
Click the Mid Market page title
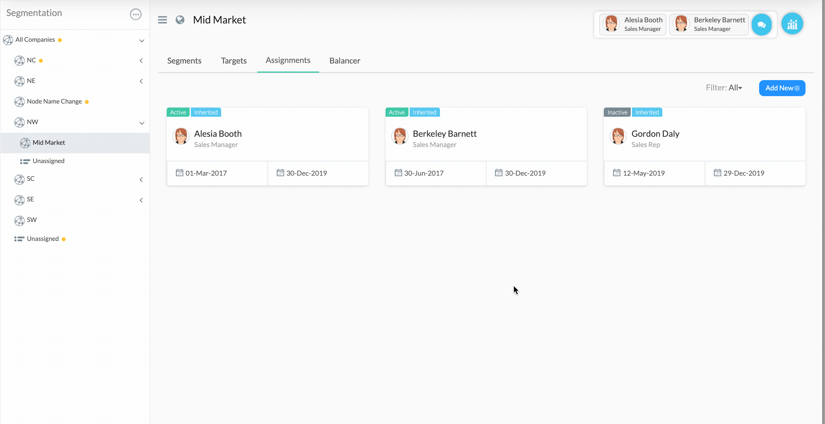pyautogui.click(x=219, y=20)
